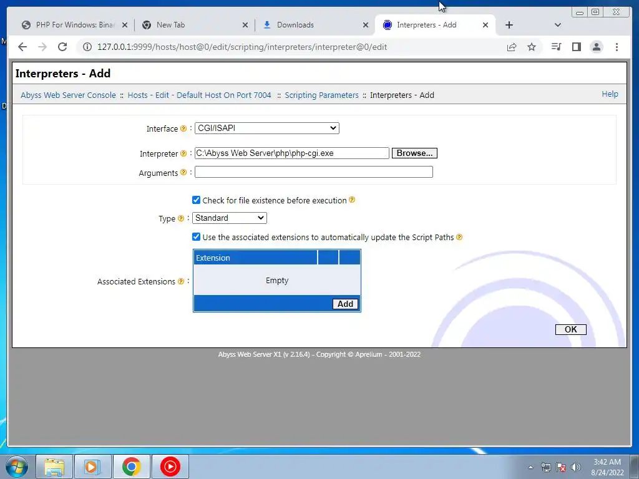
Task: Click the Action Center flag tray icon
Action: (x=561, y=467)
